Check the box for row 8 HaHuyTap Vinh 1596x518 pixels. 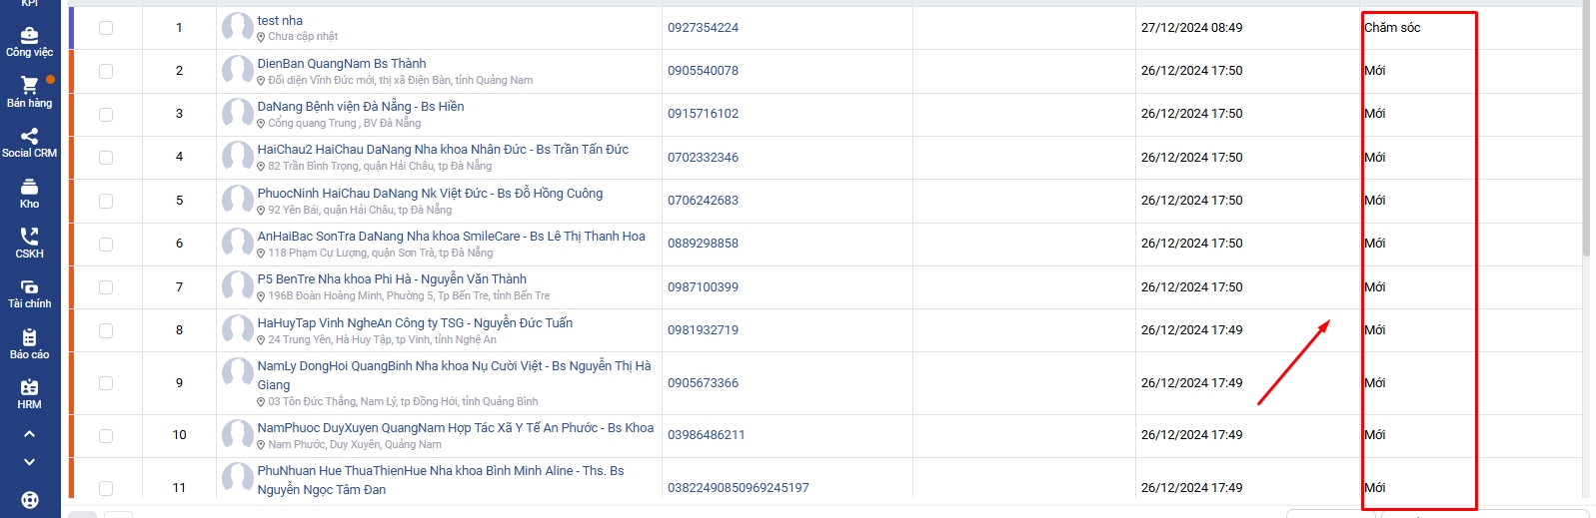pos(106,330)
